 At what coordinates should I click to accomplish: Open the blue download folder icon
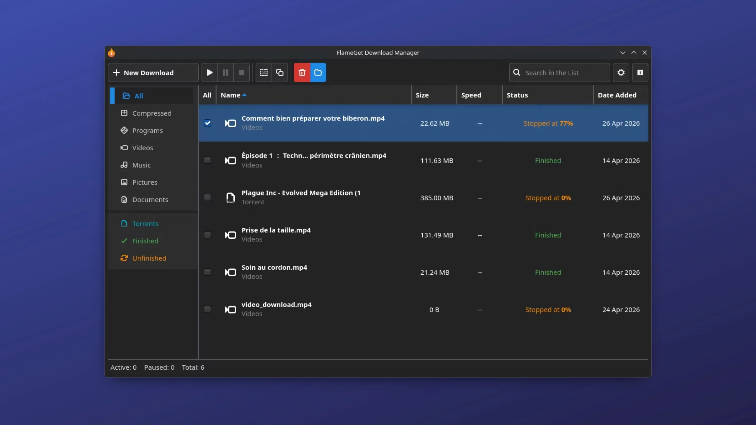(318, 72)
